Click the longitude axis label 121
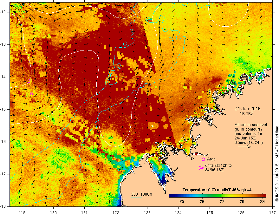This screenshot has height=216, width=279. [x=85, y=213]
